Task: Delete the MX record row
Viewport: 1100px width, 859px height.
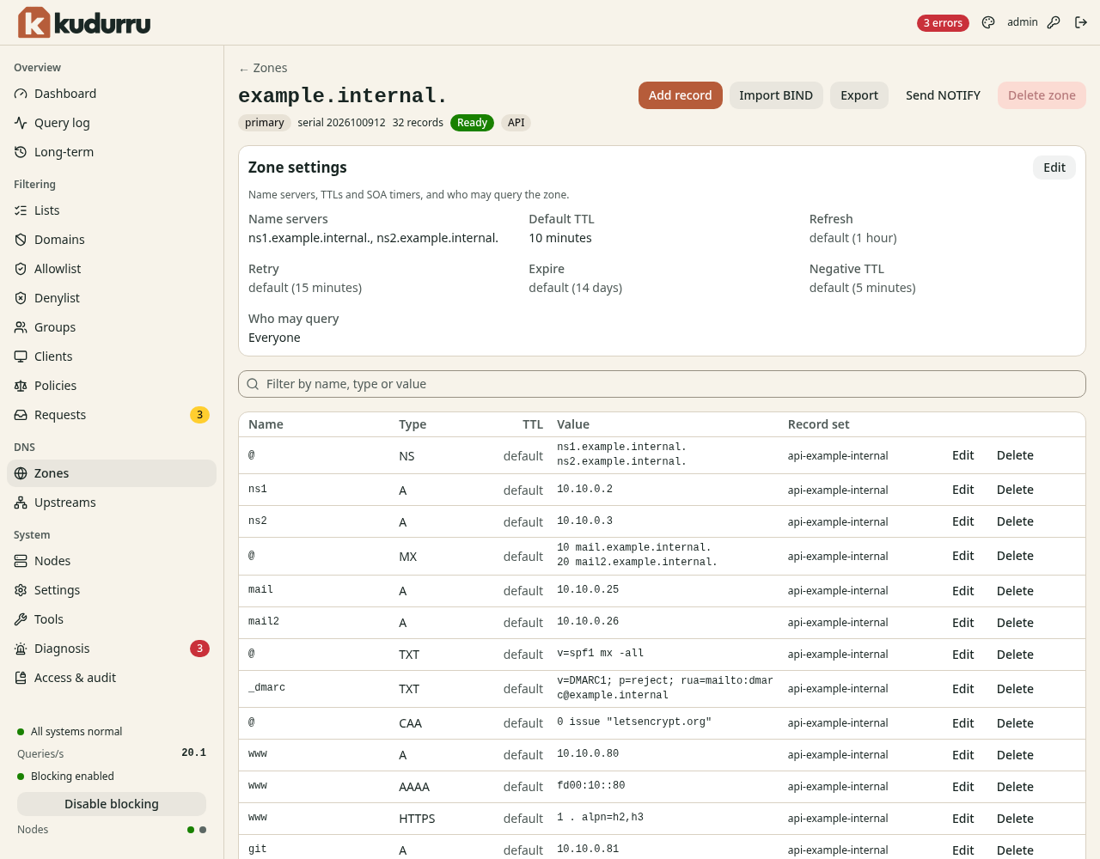Action: point(1015,556)
